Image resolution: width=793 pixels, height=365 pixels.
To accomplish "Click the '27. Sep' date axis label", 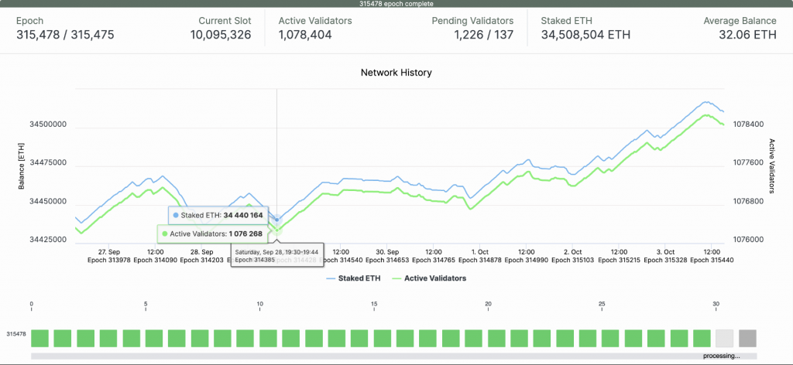I will pos(108,251).
